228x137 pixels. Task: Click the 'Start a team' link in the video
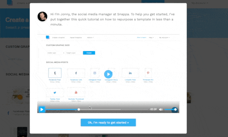(x=142, y=38)
